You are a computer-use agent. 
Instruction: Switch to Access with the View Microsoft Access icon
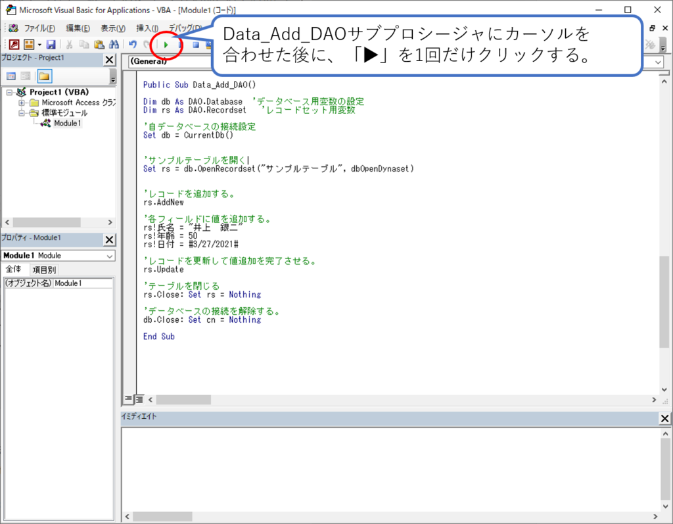[x=14, y=45]
